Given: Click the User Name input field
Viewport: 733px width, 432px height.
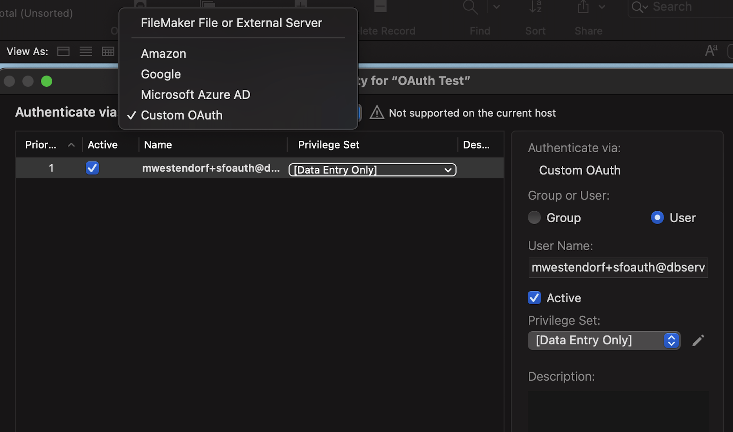Looking at the screenshot, I should pos(618,267).
